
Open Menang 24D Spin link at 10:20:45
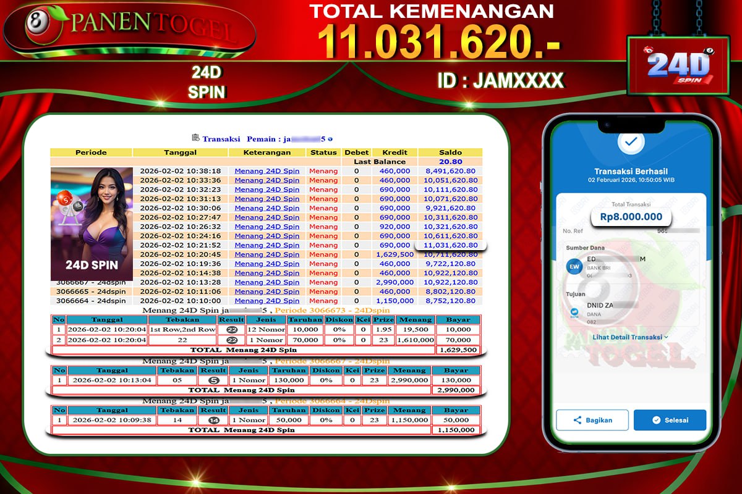267,254
